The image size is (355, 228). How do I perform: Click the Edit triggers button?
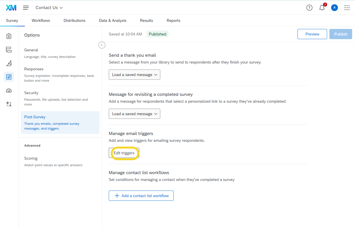[124, 153]
